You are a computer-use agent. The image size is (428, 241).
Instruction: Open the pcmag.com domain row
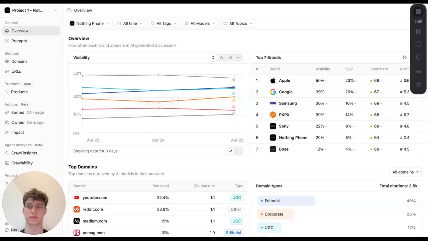pyautogui.click(x=158, y=232)
